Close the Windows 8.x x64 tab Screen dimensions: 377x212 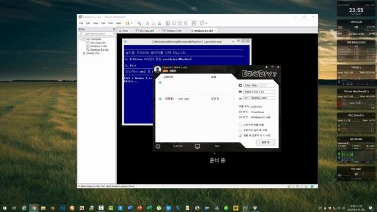pyautogui.click(x=216, y=31)
